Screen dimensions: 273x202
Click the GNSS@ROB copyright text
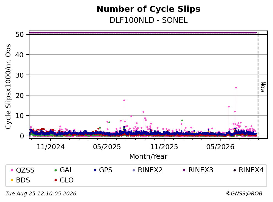tap(244, 194)
